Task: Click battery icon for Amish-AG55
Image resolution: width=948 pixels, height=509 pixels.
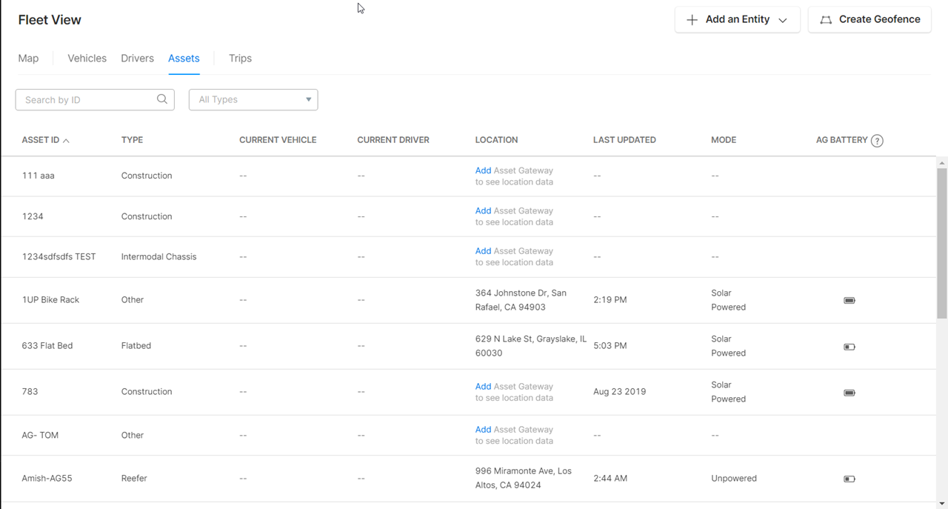Action: tap(849, 479)
